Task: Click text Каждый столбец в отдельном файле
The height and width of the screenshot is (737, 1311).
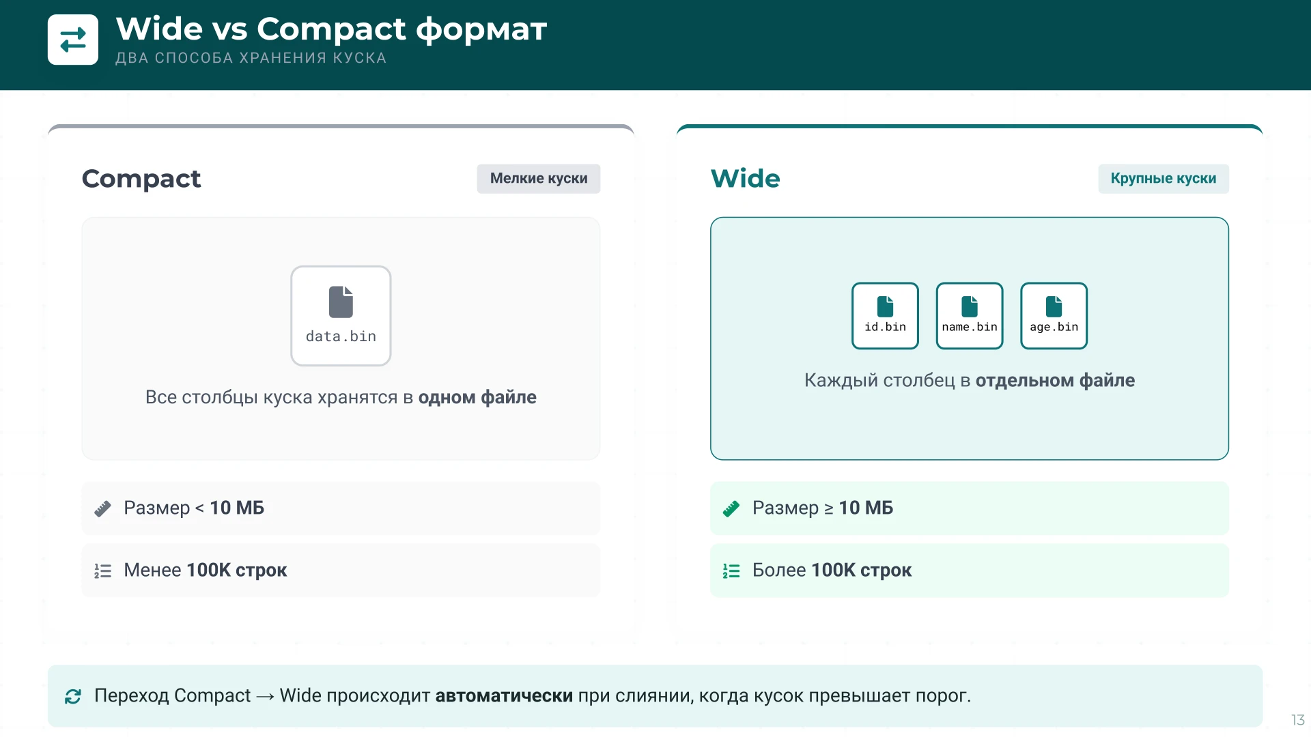Action: pos(970,380)
